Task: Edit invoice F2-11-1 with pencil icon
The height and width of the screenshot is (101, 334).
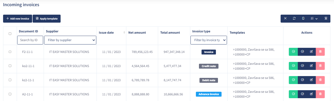Action: pyautogui.click(x=311, y=52)
